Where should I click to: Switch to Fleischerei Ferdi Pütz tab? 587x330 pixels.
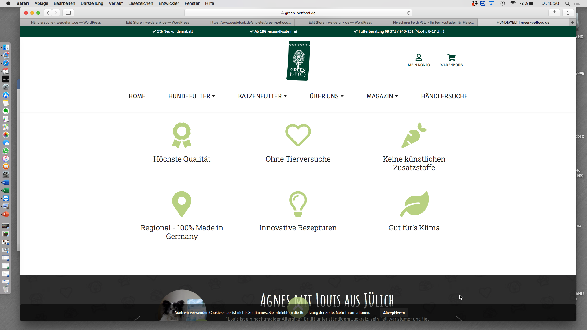coord(434,22)
